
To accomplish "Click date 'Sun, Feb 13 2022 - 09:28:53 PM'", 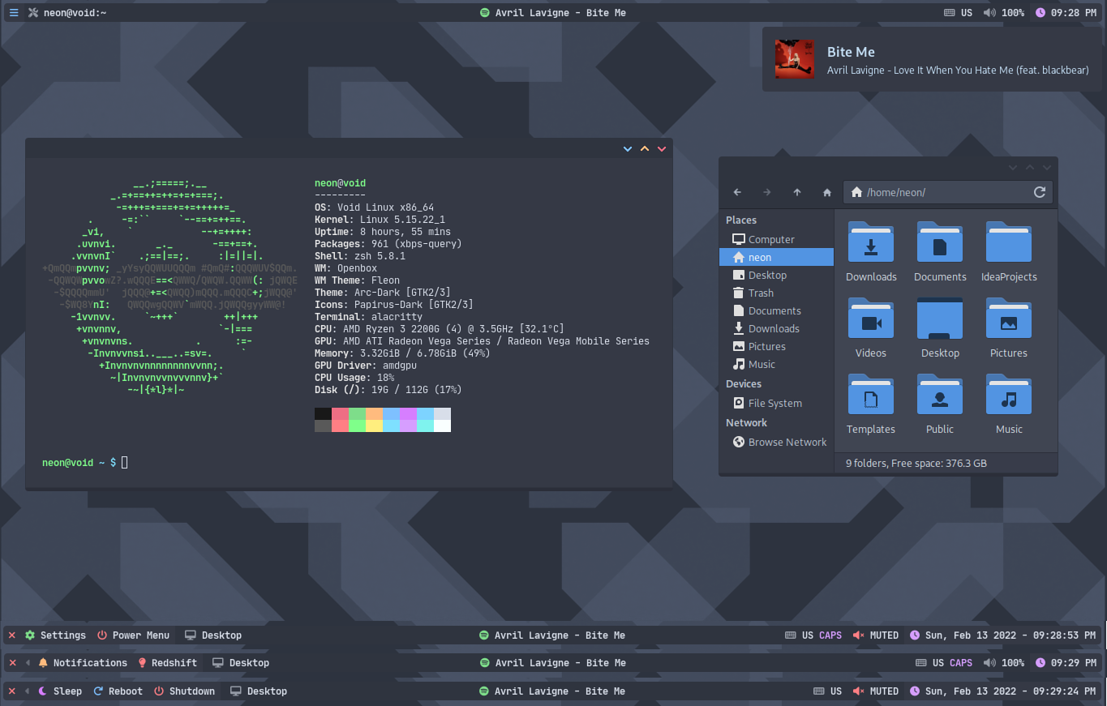I will tap(1011, 635).
